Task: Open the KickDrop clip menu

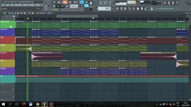Action: [x=148, y=37]
